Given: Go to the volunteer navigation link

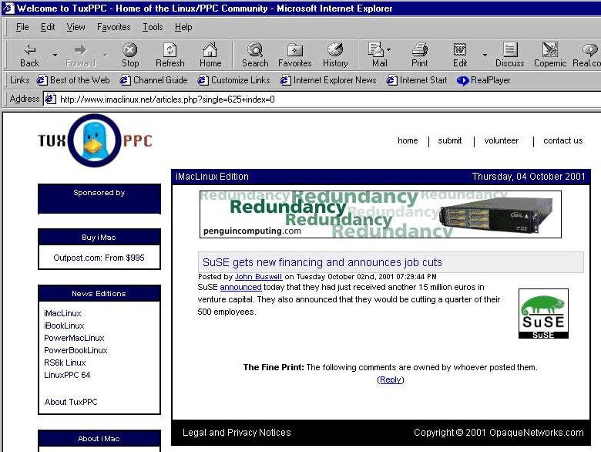Looking at the screenshot, I should (501, 140).
